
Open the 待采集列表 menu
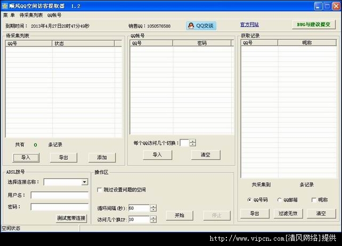pos(31,15)
